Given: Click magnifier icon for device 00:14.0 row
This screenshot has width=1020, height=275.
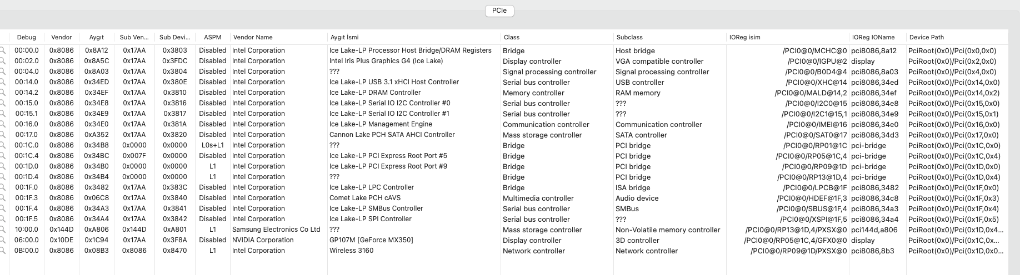Looking at the screenshot, I should 2,82.
